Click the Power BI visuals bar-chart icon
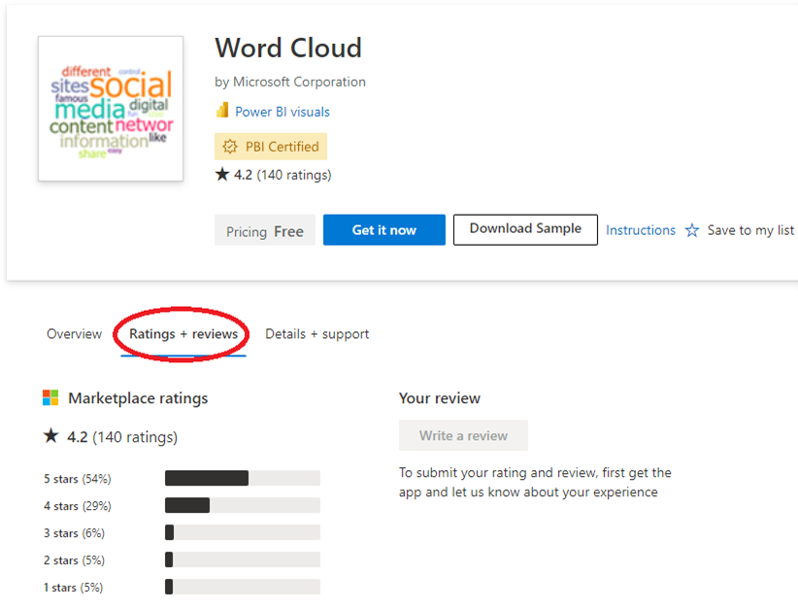 [x=222, y=110]
